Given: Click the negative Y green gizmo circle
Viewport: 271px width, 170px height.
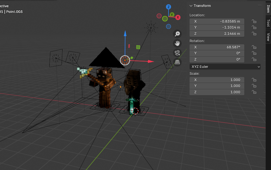Looking at the screenshot, I should tap(165, 19).
